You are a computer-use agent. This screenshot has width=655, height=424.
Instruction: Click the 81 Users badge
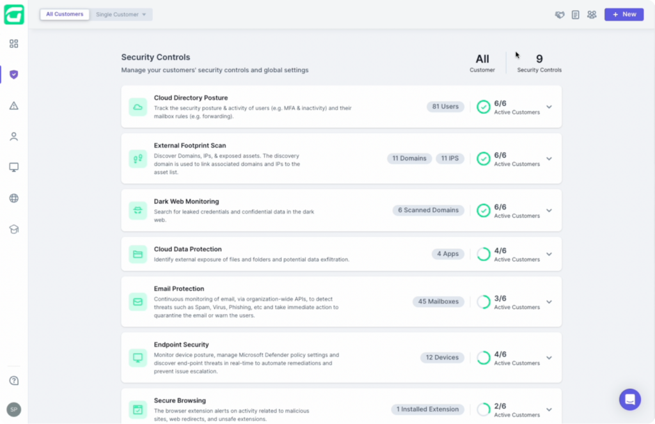tap(445, 107)
